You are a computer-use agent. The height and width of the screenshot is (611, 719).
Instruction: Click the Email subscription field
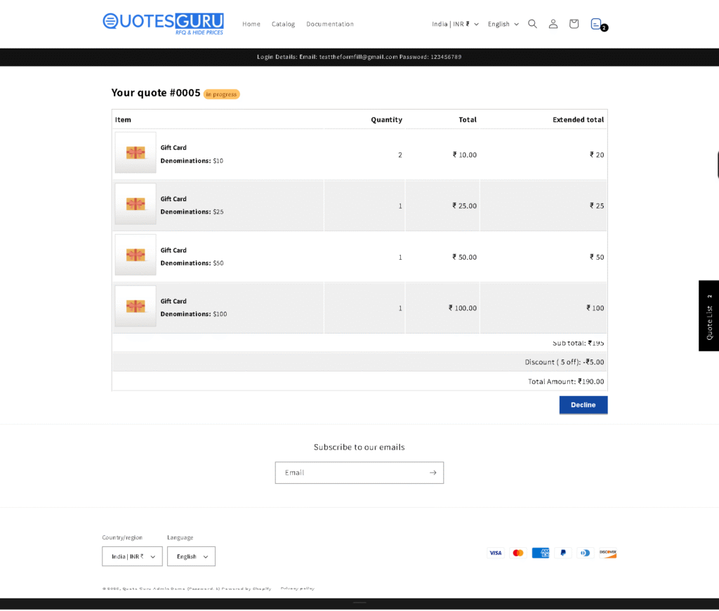click(351, 473)
